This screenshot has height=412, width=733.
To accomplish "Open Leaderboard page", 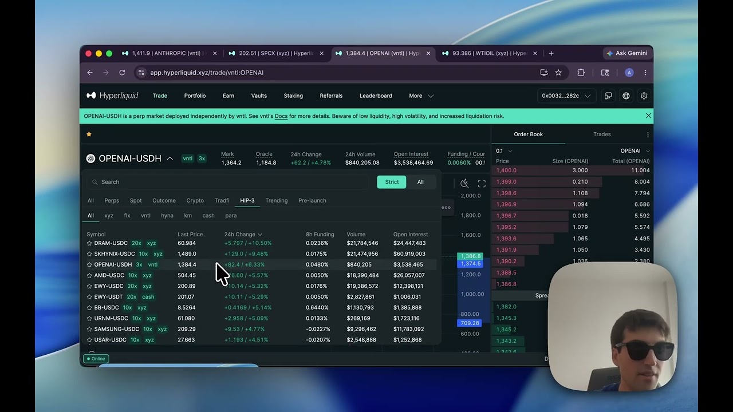I will click(376, 96).
